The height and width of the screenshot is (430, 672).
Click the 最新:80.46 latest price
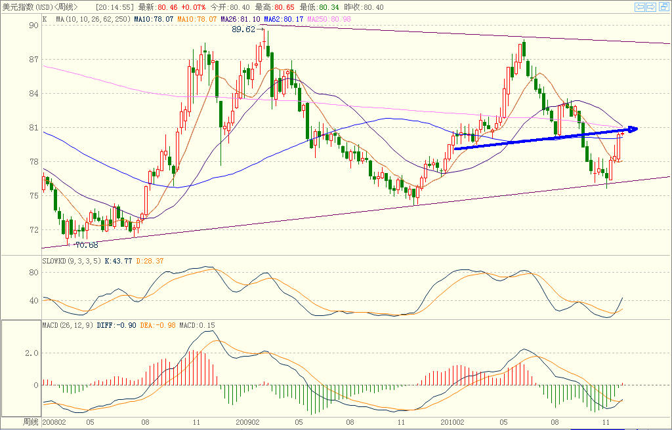pos(158,7)
